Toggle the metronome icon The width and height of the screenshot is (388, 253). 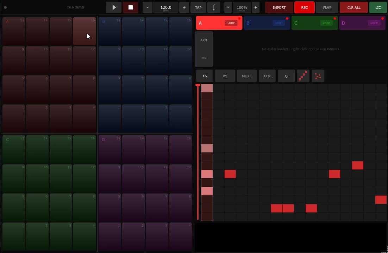(214, 7)
